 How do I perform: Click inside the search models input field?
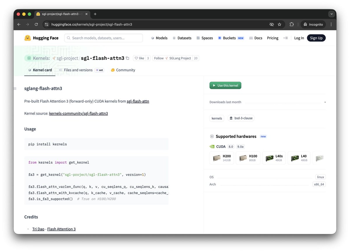[104, 38]
